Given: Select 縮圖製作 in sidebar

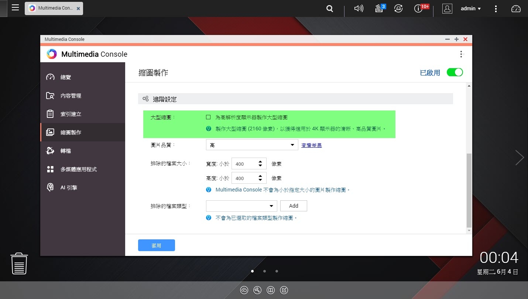Looking at the screenshot, I should [x=83, y=132].
